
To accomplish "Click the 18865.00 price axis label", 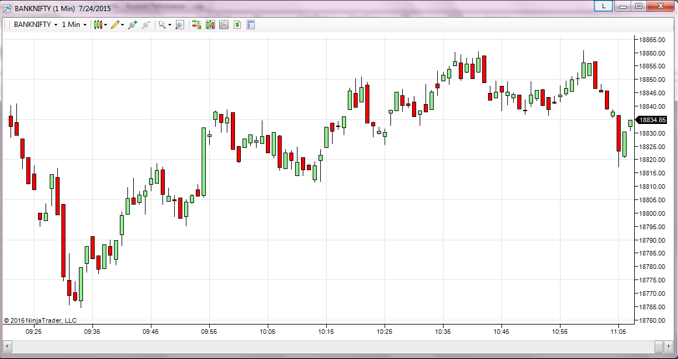I will (652, 40).
